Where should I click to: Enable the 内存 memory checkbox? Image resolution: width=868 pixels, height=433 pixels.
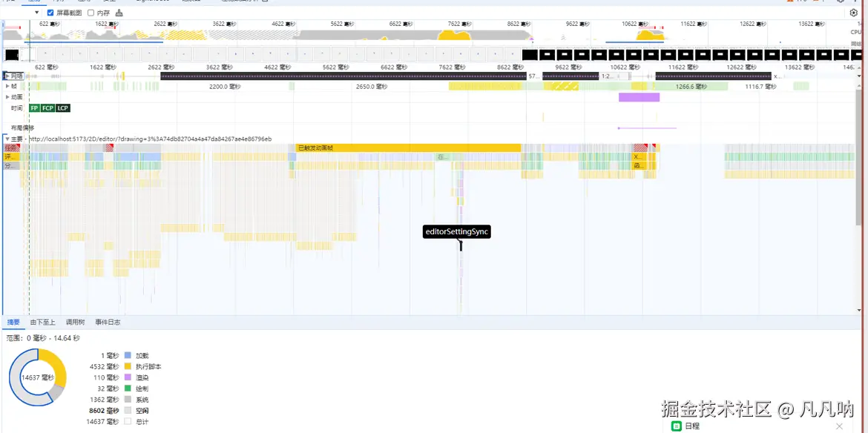91,13
